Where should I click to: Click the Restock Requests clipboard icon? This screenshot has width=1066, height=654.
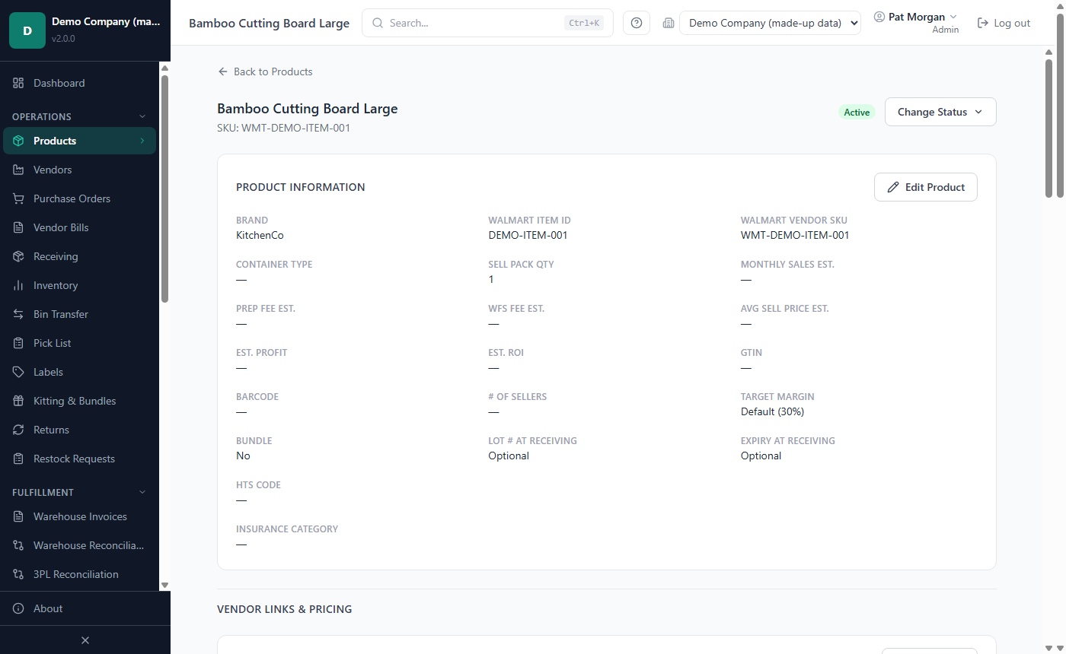tap(18, 459)
